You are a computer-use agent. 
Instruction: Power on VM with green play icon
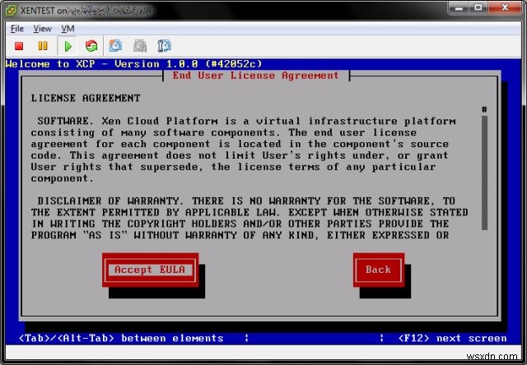[68, 46]
